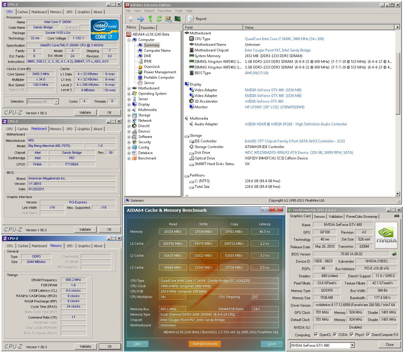The height and width of the screenshot is (353, 404).
Task: Click the CPU Type chip icon
Action: point(192,39)
